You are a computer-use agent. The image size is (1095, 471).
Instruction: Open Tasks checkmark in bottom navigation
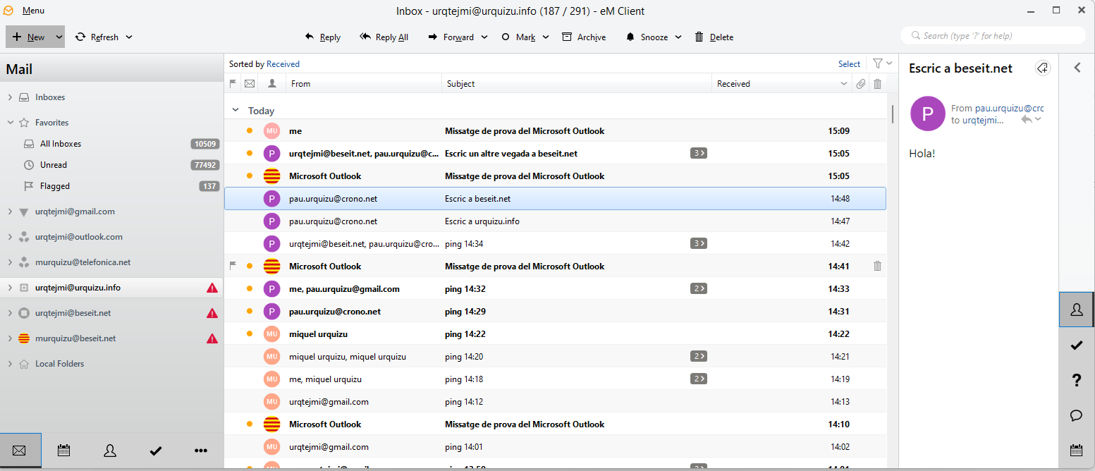pyautogui.click(x=156, y=451)
